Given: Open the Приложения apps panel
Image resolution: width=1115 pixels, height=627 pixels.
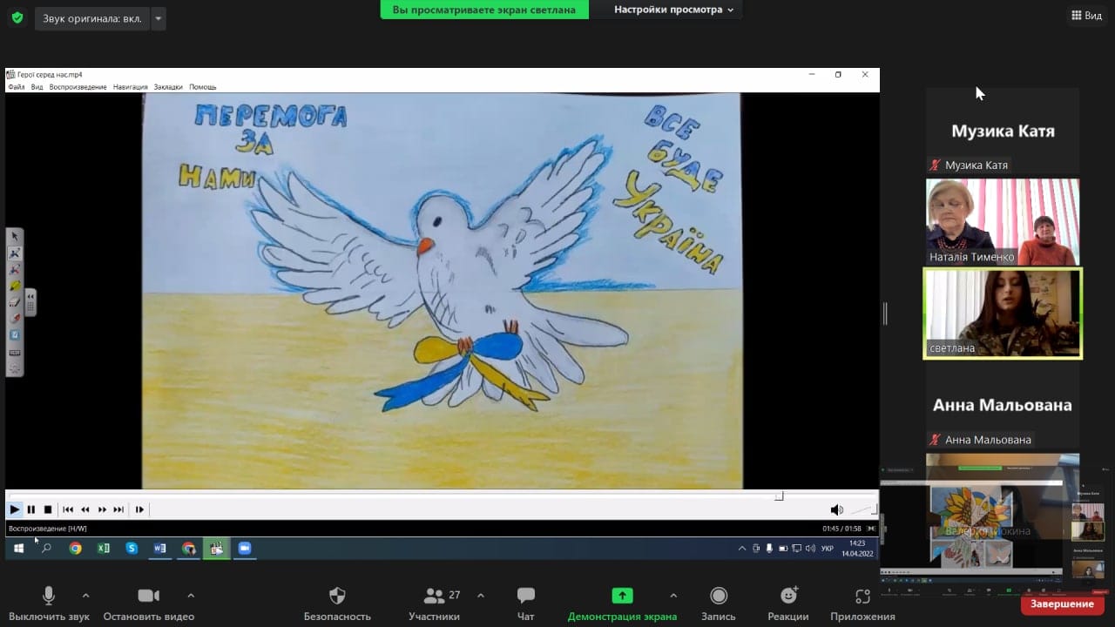Looking at the screenshot, I should click(x=862, y=603).
